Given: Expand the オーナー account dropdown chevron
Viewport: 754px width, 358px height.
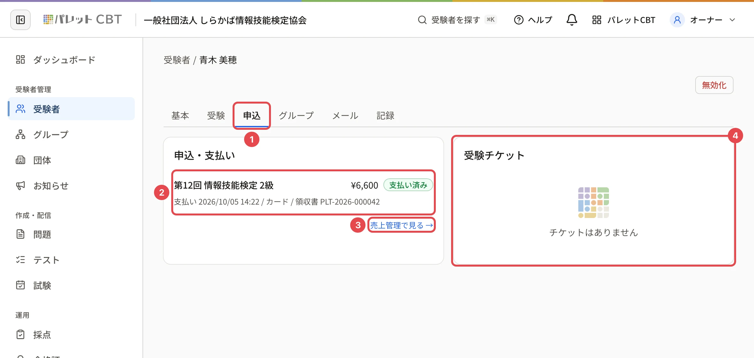Looking at the screenshot, I should tap(732, 20).
